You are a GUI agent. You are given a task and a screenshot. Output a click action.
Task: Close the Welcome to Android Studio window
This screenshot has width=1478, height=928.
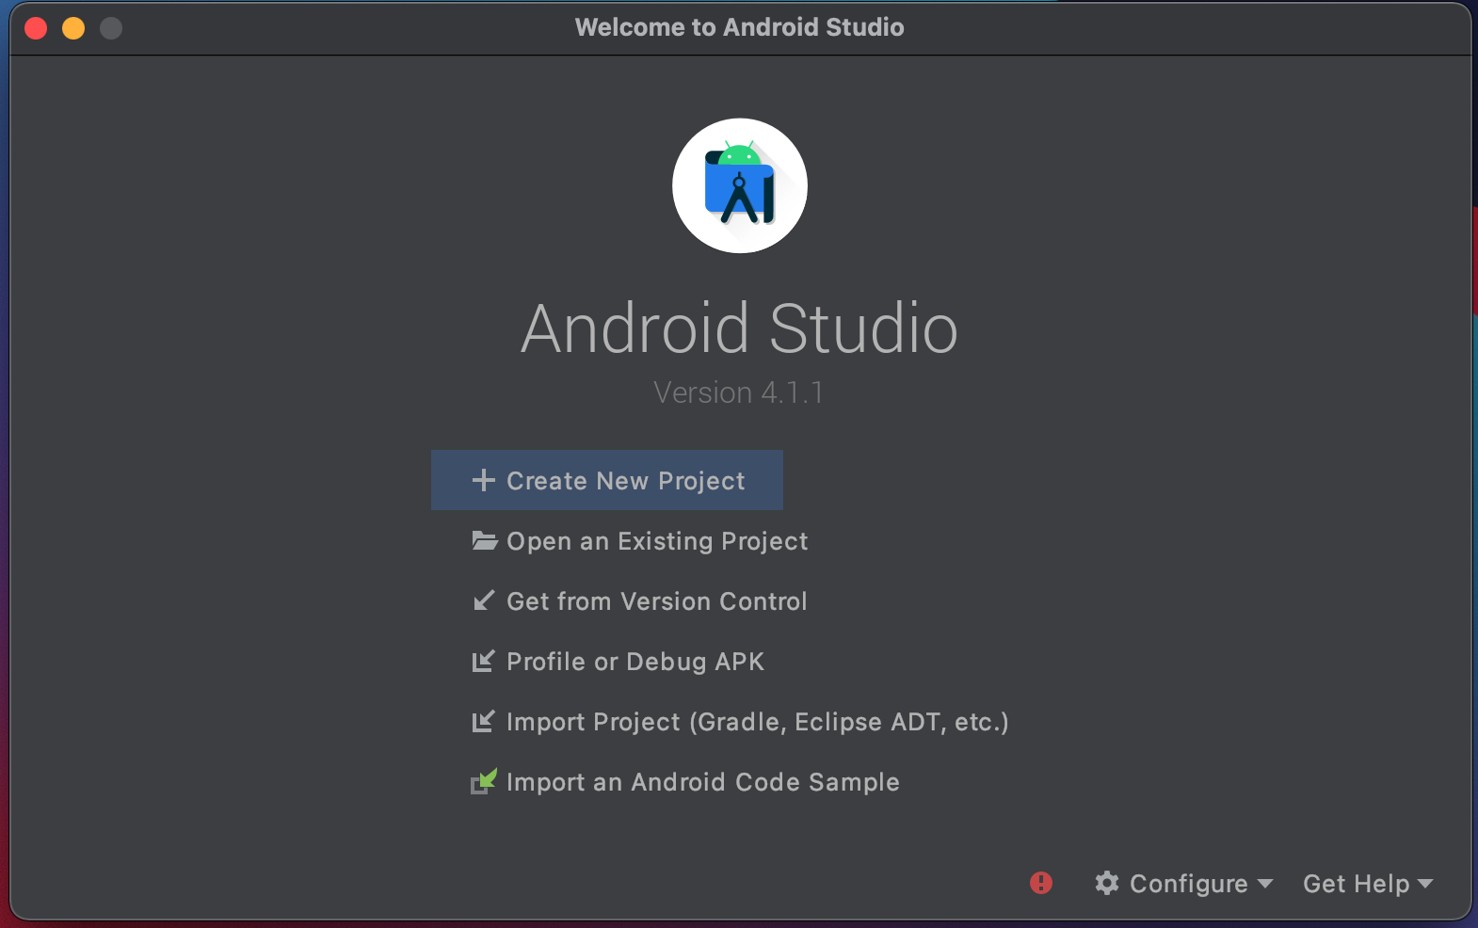pyautogui.click(x=36, y=28)
